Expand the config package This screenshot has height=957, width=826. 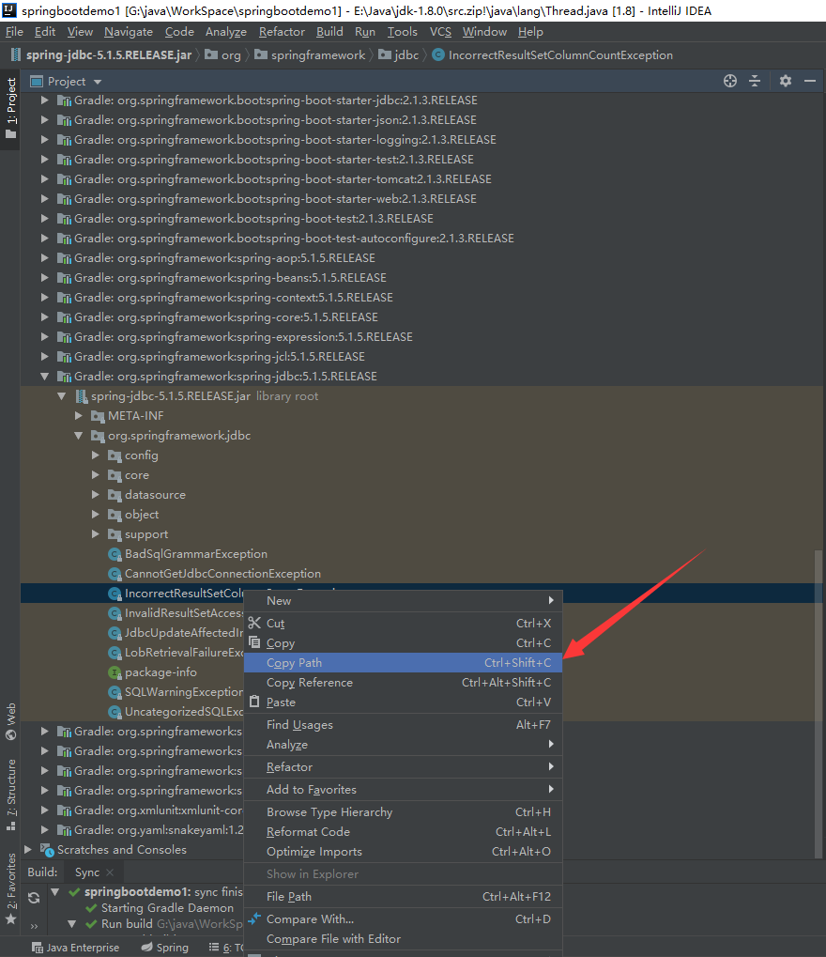96,455
